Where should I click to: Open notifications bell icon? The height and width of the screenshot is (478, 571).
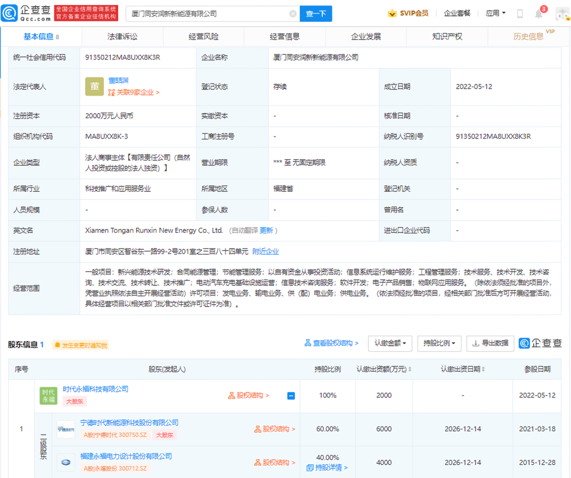pos(538,14)
